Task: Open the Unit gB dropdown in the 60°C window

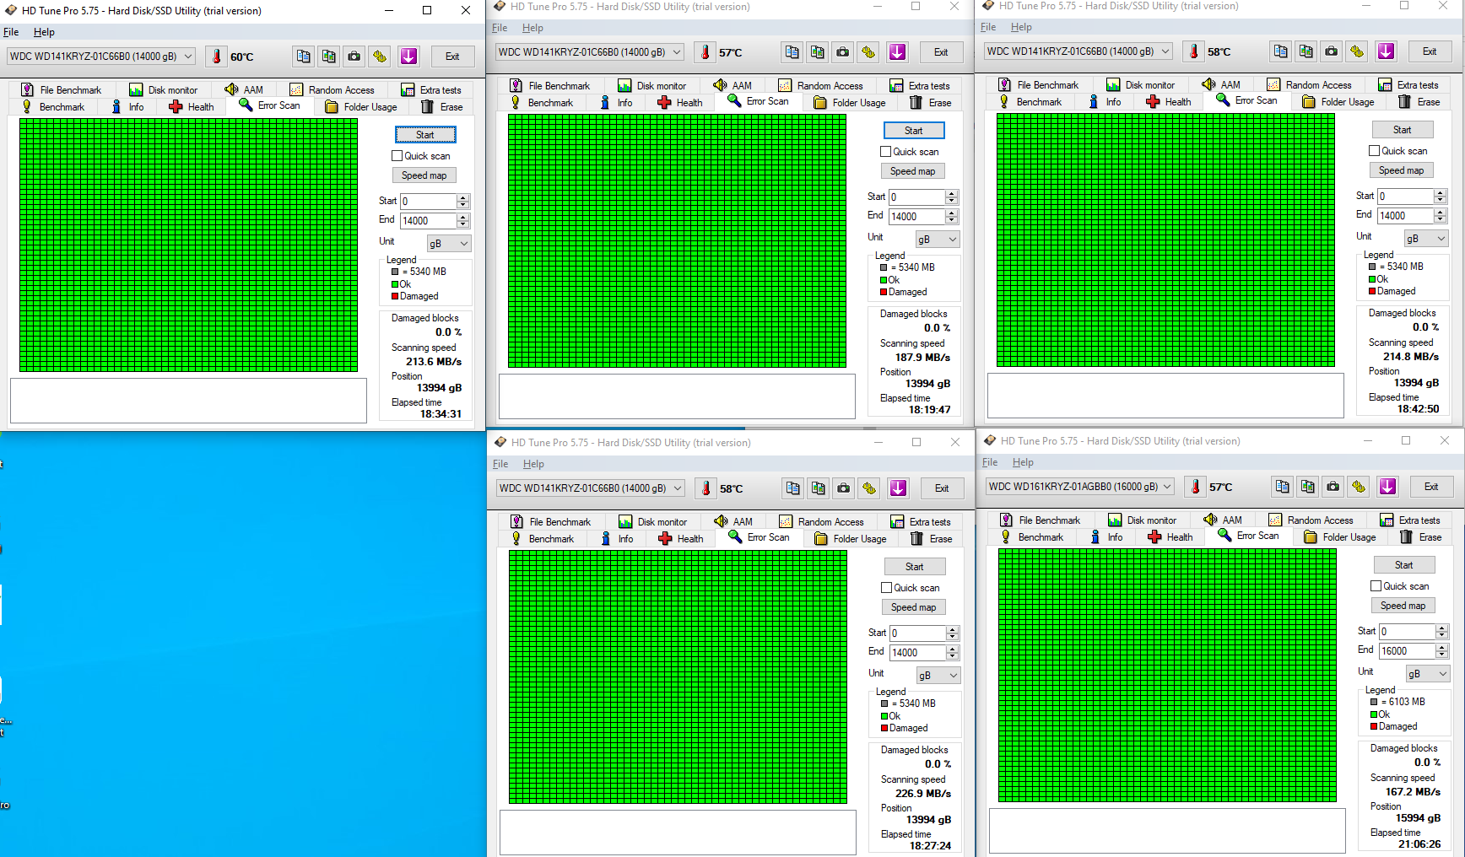Action: point(448,244)
